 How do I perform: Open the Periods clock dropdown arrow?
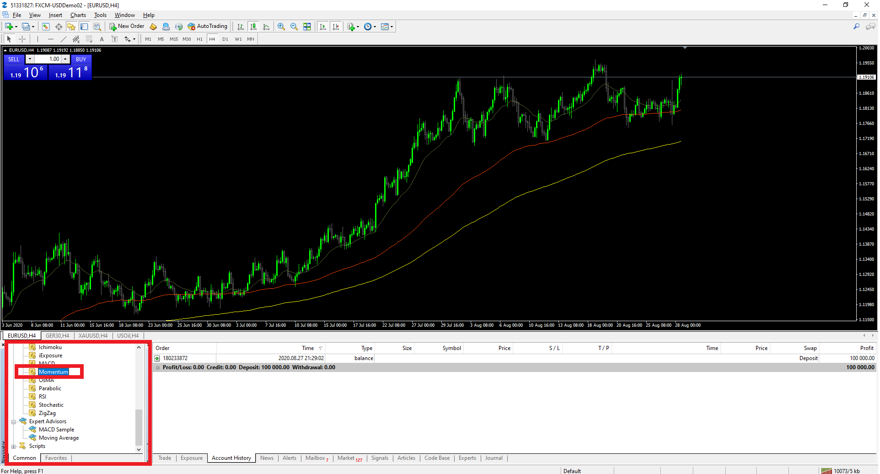pyautogui.click(x=375, y=27)
